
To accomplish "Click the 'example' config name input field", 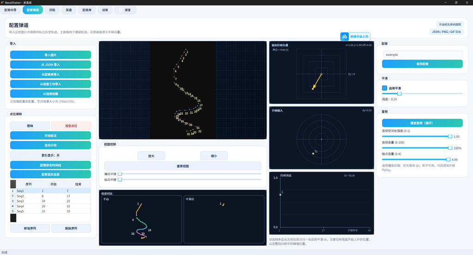I will coord(423,55).
